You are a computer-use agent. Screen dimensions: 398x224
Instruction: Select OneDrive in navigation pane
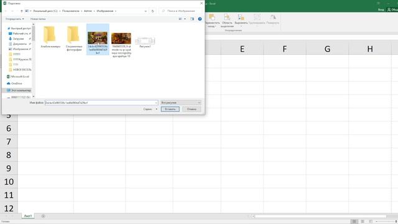coord(14,83)
